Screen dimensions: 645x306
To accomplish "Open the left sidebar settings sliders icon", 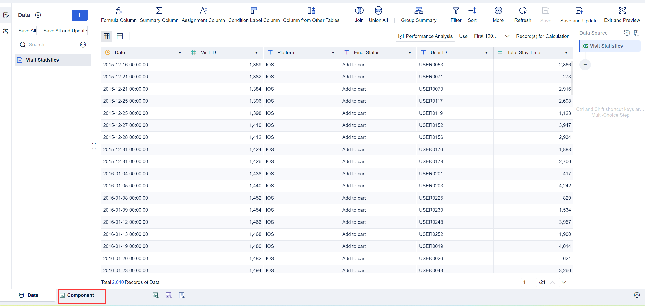I will [x=6, y=31].
